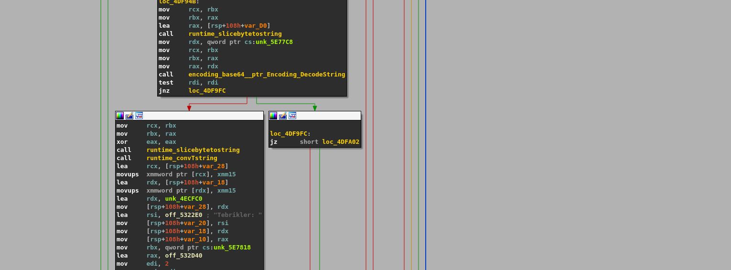Click xmm15 in movups [rdx] line

(226, 191)
